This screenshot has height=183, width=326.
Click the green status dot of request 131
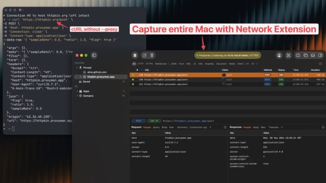point(133,84)
